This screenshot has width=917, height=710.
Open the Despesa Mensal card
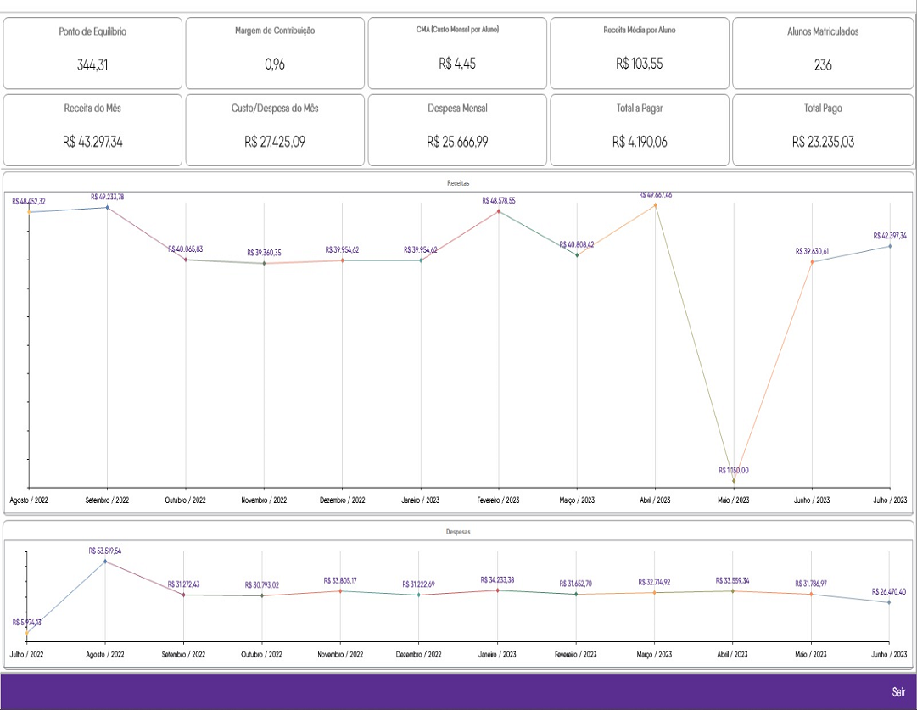[x=457, y=130]
